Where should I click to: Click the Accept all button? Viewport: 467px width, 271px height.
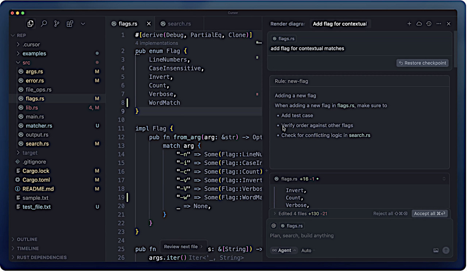click(429, 213)
